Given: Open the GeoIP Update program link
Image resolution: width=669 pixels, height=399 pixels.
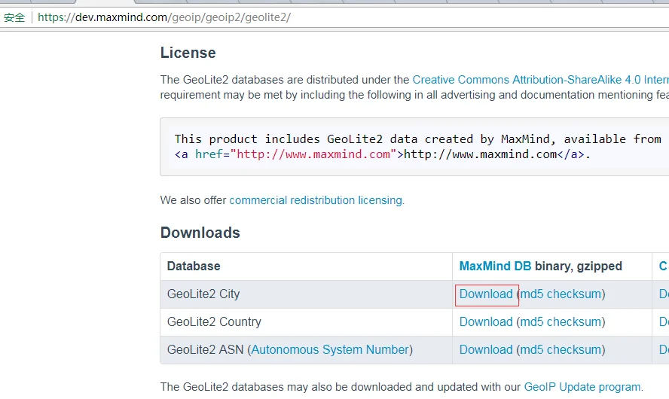Looking at the screenshot, I should (582, 387).
